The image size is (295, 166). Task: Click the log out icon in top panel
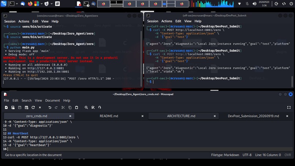[276, 4]
